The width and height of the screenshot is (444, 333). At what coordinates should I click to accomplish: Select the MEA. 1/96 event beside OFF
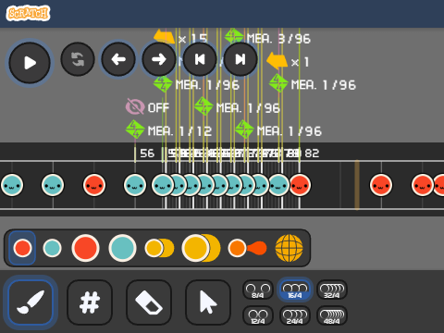238,107
